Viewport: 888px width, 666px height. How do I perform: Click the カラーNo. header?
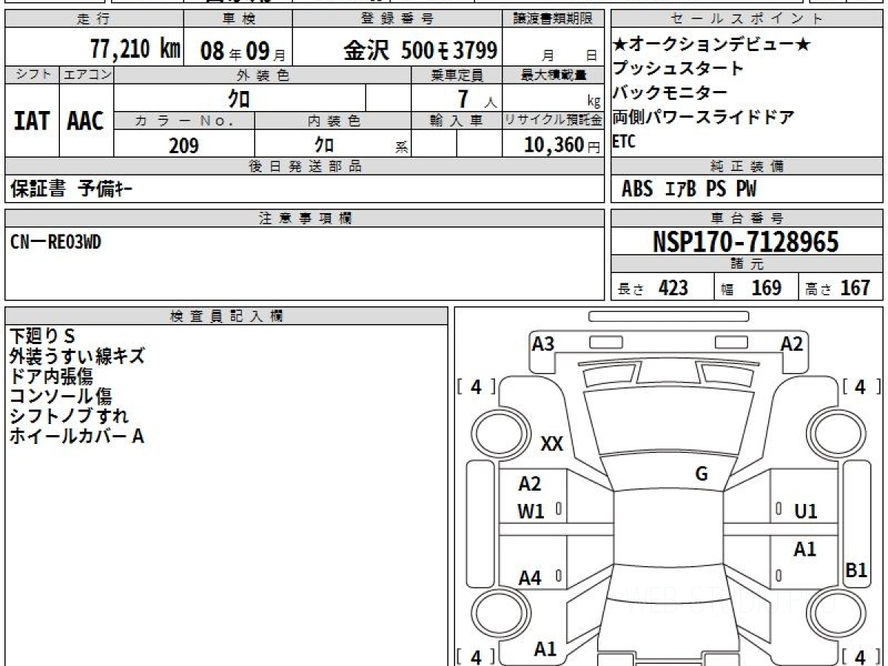point(185,121)
